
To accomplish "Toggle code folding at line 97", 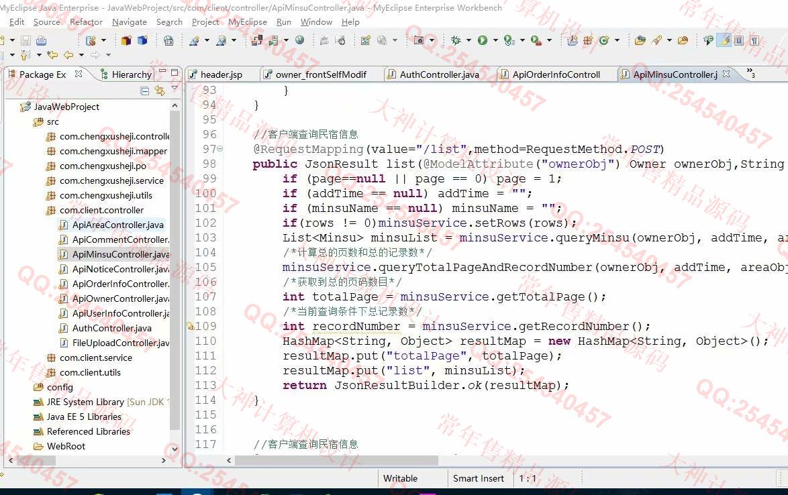I will coord(219,149).
